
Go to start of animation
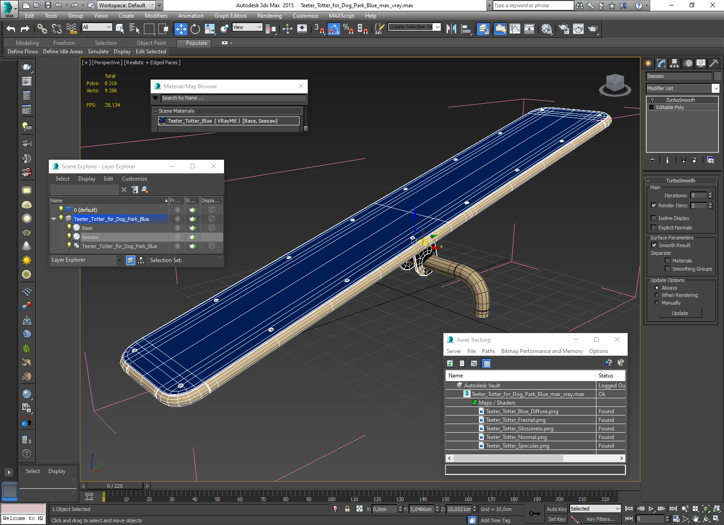coord(629,509)
